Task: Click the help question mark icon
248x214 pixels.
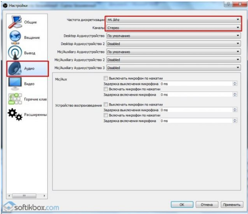Action: click(228, 4)
